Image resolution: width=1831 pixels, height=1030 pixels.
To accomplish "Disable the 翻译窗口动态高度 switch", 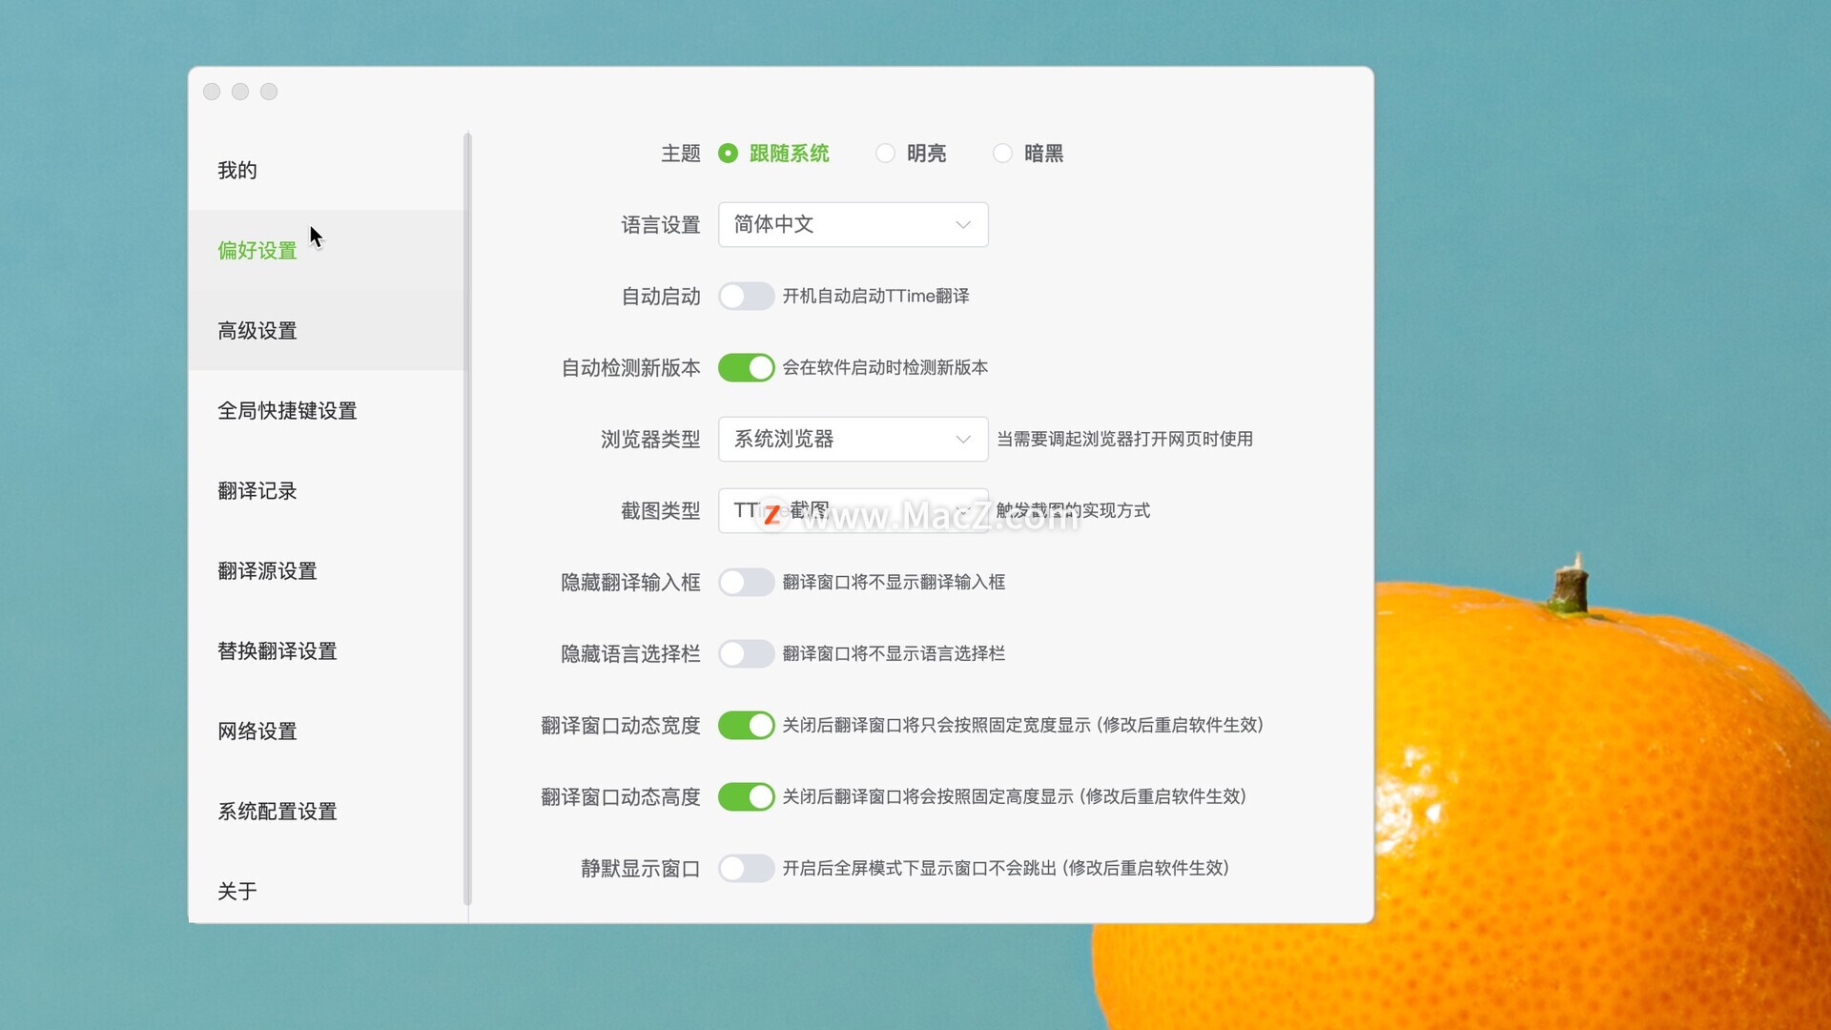I will click(746, 796).
